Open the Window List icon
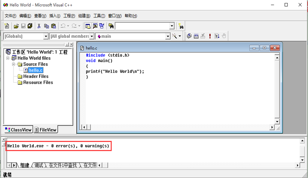Viewport: 308px width, 178px height. click(x=102, y=26)
